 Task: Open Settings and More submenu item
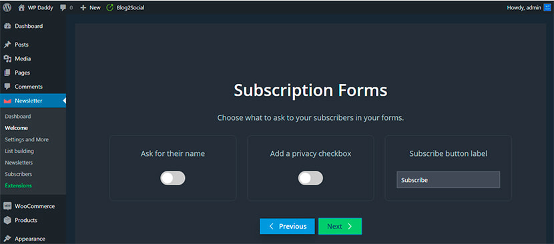point(27,139)
